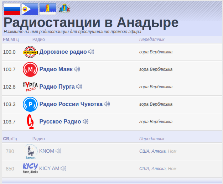
Task: Play speaker icon next to Радио Маяк
Action: pos(77,69)
